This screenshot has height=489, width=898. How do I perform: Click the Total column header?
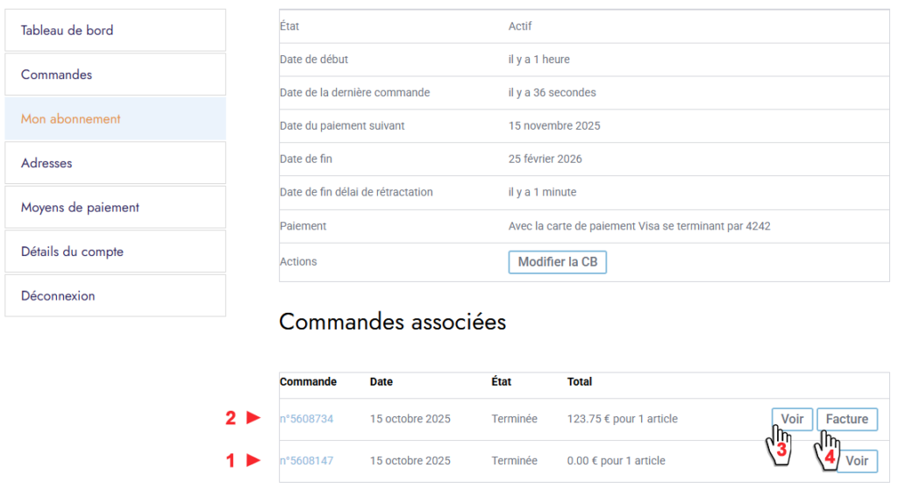point(580,382)
